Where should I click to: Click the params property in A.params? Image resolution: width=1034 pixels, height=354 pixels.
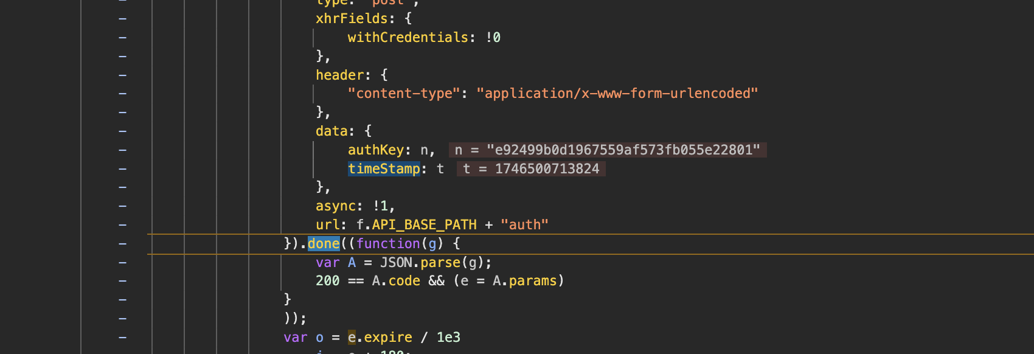pos(533,281)
